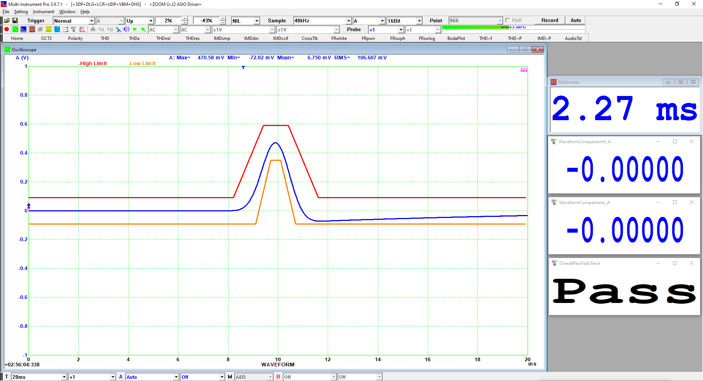
Task: Click the channel B zeroing icon
Action: point(110,29)
